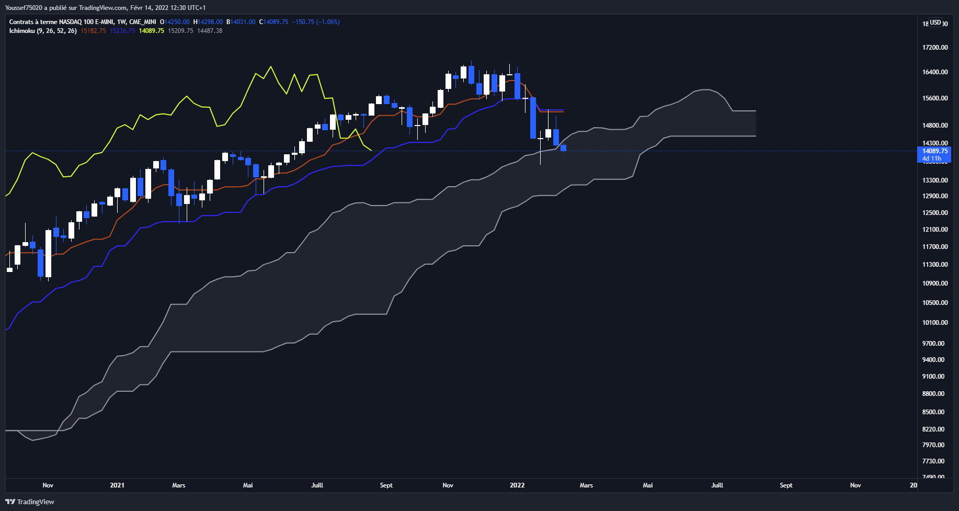
Task: Click the yellow Ichimoku value 14089.75
Action: [x=152, y=31]
